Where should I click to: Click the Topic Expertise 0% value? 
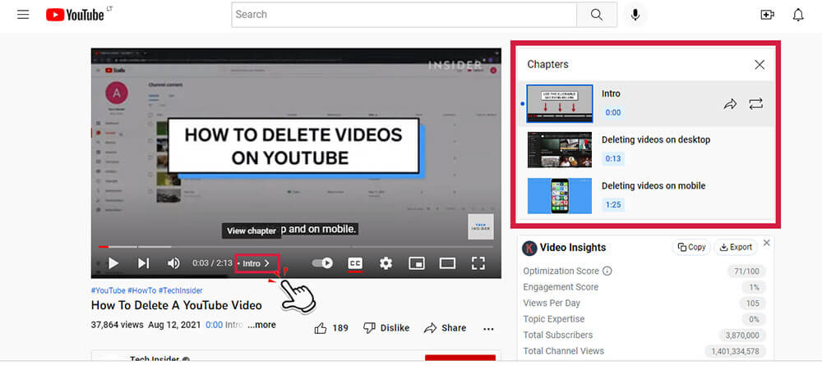(x=754, y=319)
